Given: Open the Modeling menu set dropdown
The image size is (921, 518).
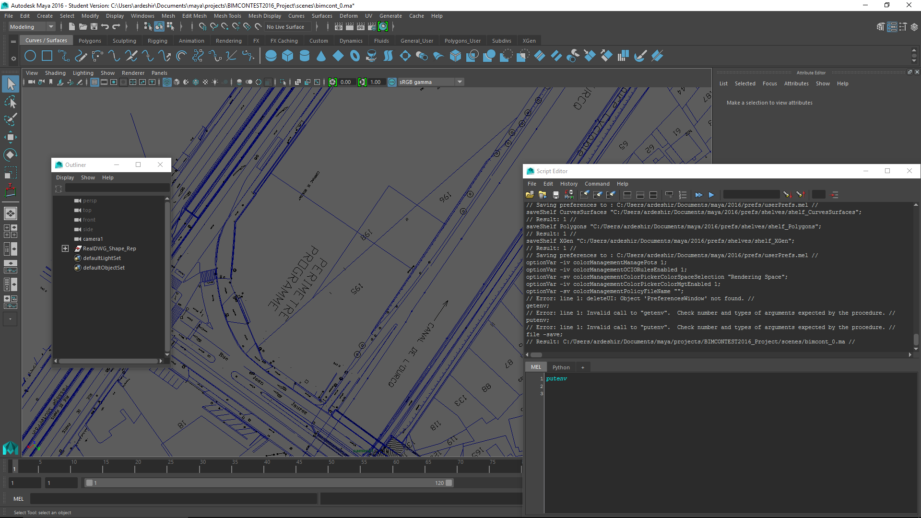Looking at the screenshot, I should [x=32, y=27].
